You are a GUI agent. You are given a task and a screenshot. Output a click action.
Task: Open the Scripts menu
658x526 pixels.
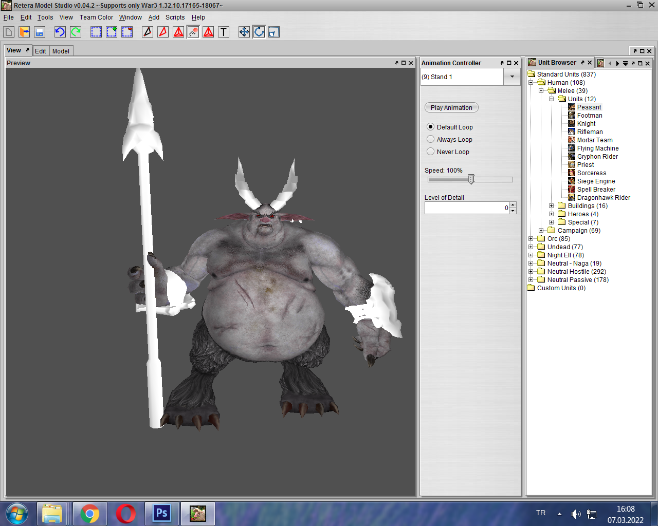(x=175, y=17)
